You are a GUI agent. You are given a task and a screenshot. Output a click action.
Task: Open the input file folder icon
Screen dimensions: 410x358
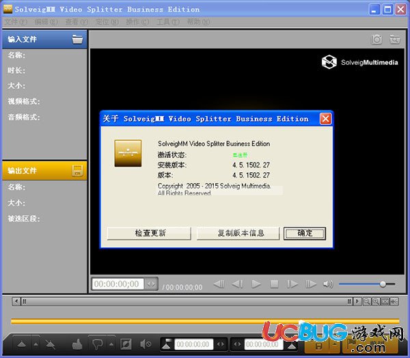click(x=77, y=40)
